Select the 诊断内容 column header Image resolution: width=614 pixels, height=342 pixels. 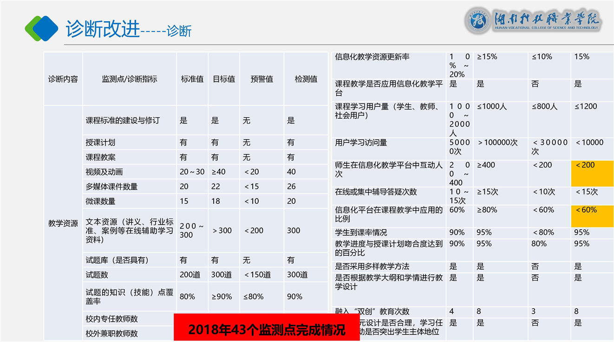tap(63, 79)
